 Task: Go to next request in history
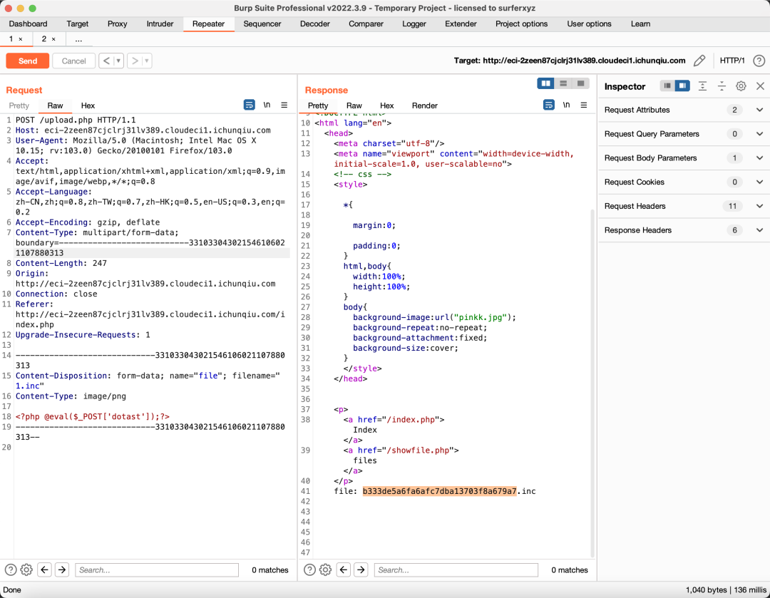coord(135,61)
